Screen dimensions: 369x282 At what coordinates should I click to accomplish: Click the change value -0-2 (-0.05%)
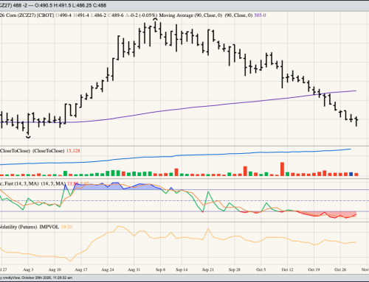[x=141, y=15]
